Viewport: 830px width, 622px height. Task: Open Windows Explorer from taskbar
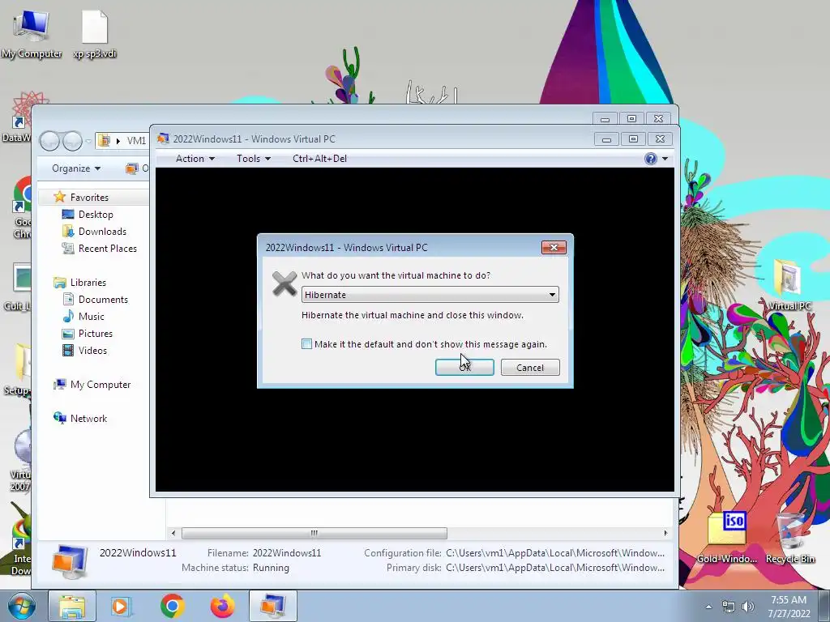click(72, 606)
